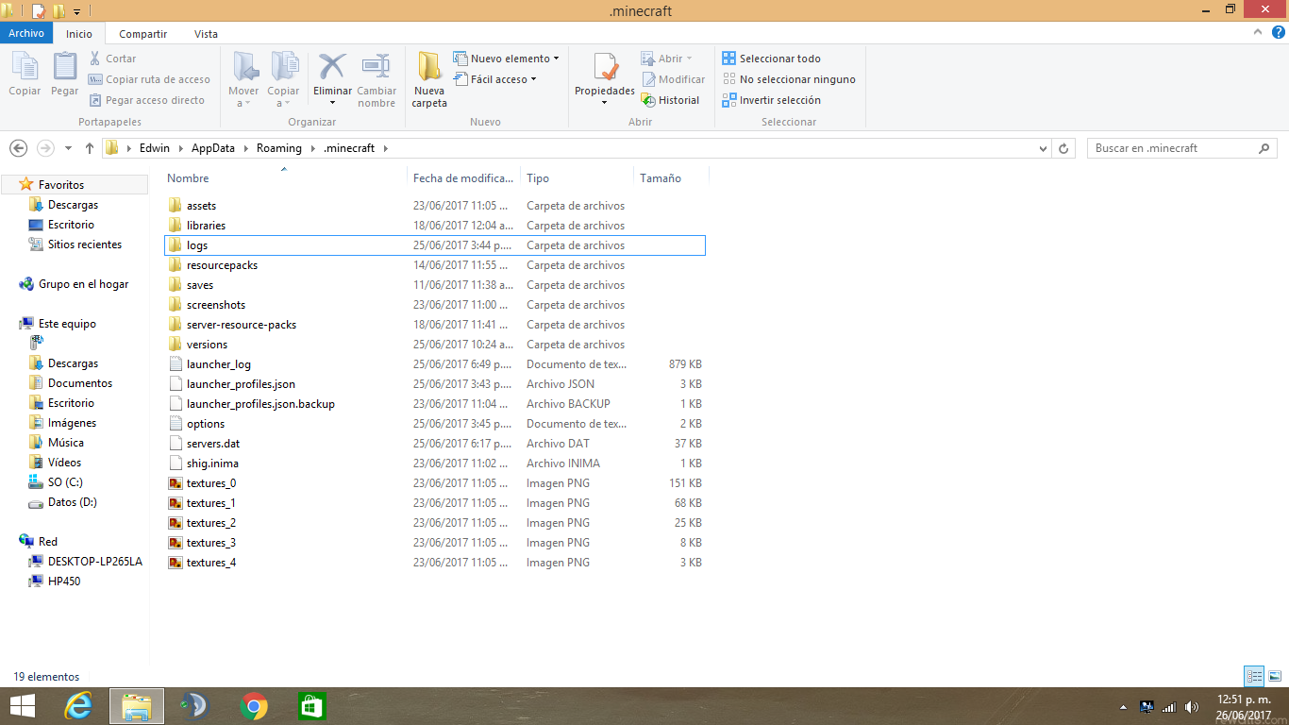Click Copiar ruta de acceso
The image size is (1289, 725).
coord(149,79)
